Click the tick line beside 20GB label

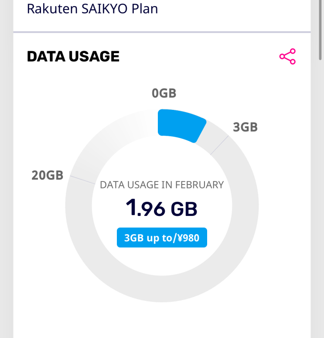(x=83, y=181)
